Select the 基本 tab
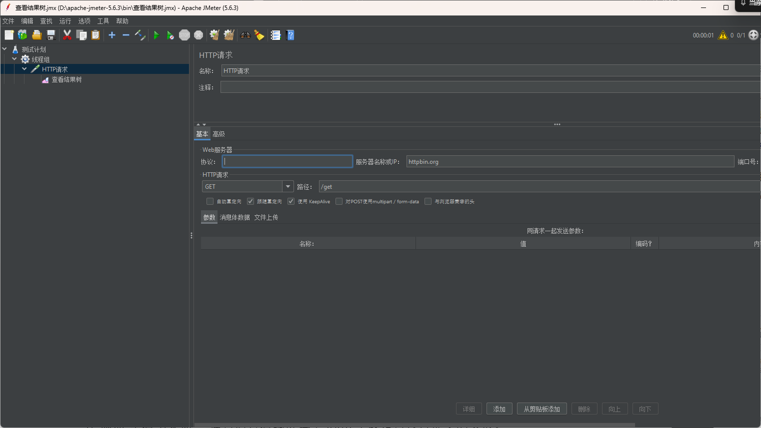Image resolution: width=761 pixels, height=428 pixels. coord(202,134)
